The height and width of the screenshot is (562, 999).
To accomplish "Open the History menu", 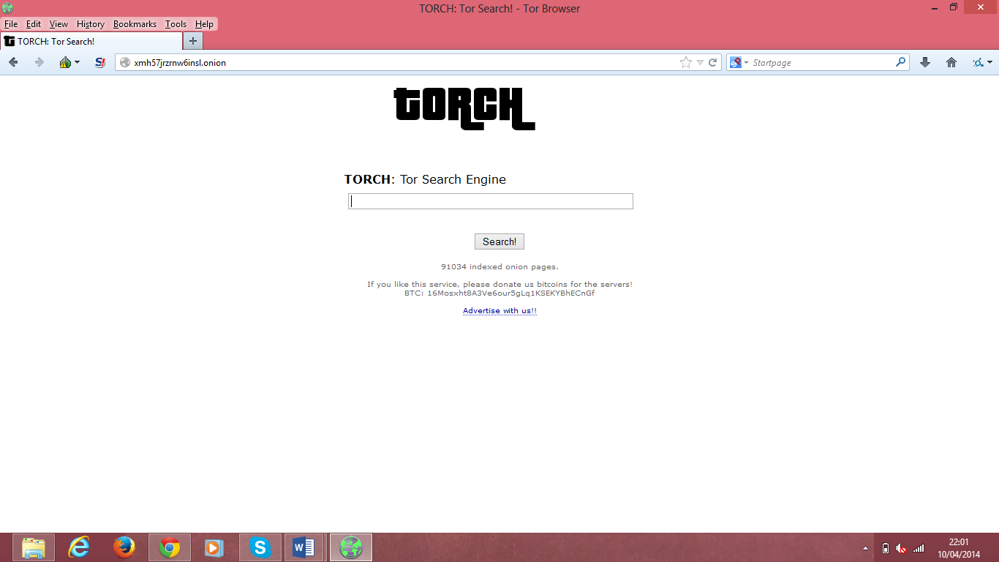I will pos(91,24).
